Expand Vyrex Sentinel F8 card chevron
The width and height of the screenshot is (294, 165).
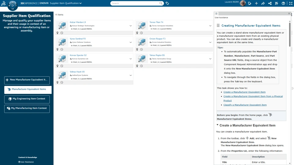tap(130, 42)
